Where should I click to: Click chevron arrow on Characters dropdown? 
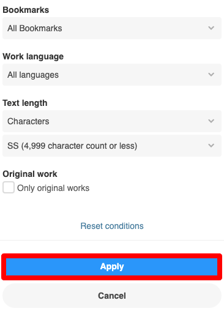coord(211,121)
